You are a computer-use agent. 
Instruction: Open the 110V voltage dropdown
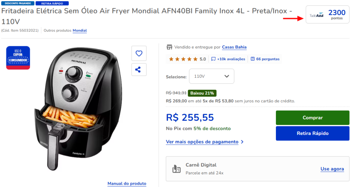pyautogui.click(x=211, y=76)
